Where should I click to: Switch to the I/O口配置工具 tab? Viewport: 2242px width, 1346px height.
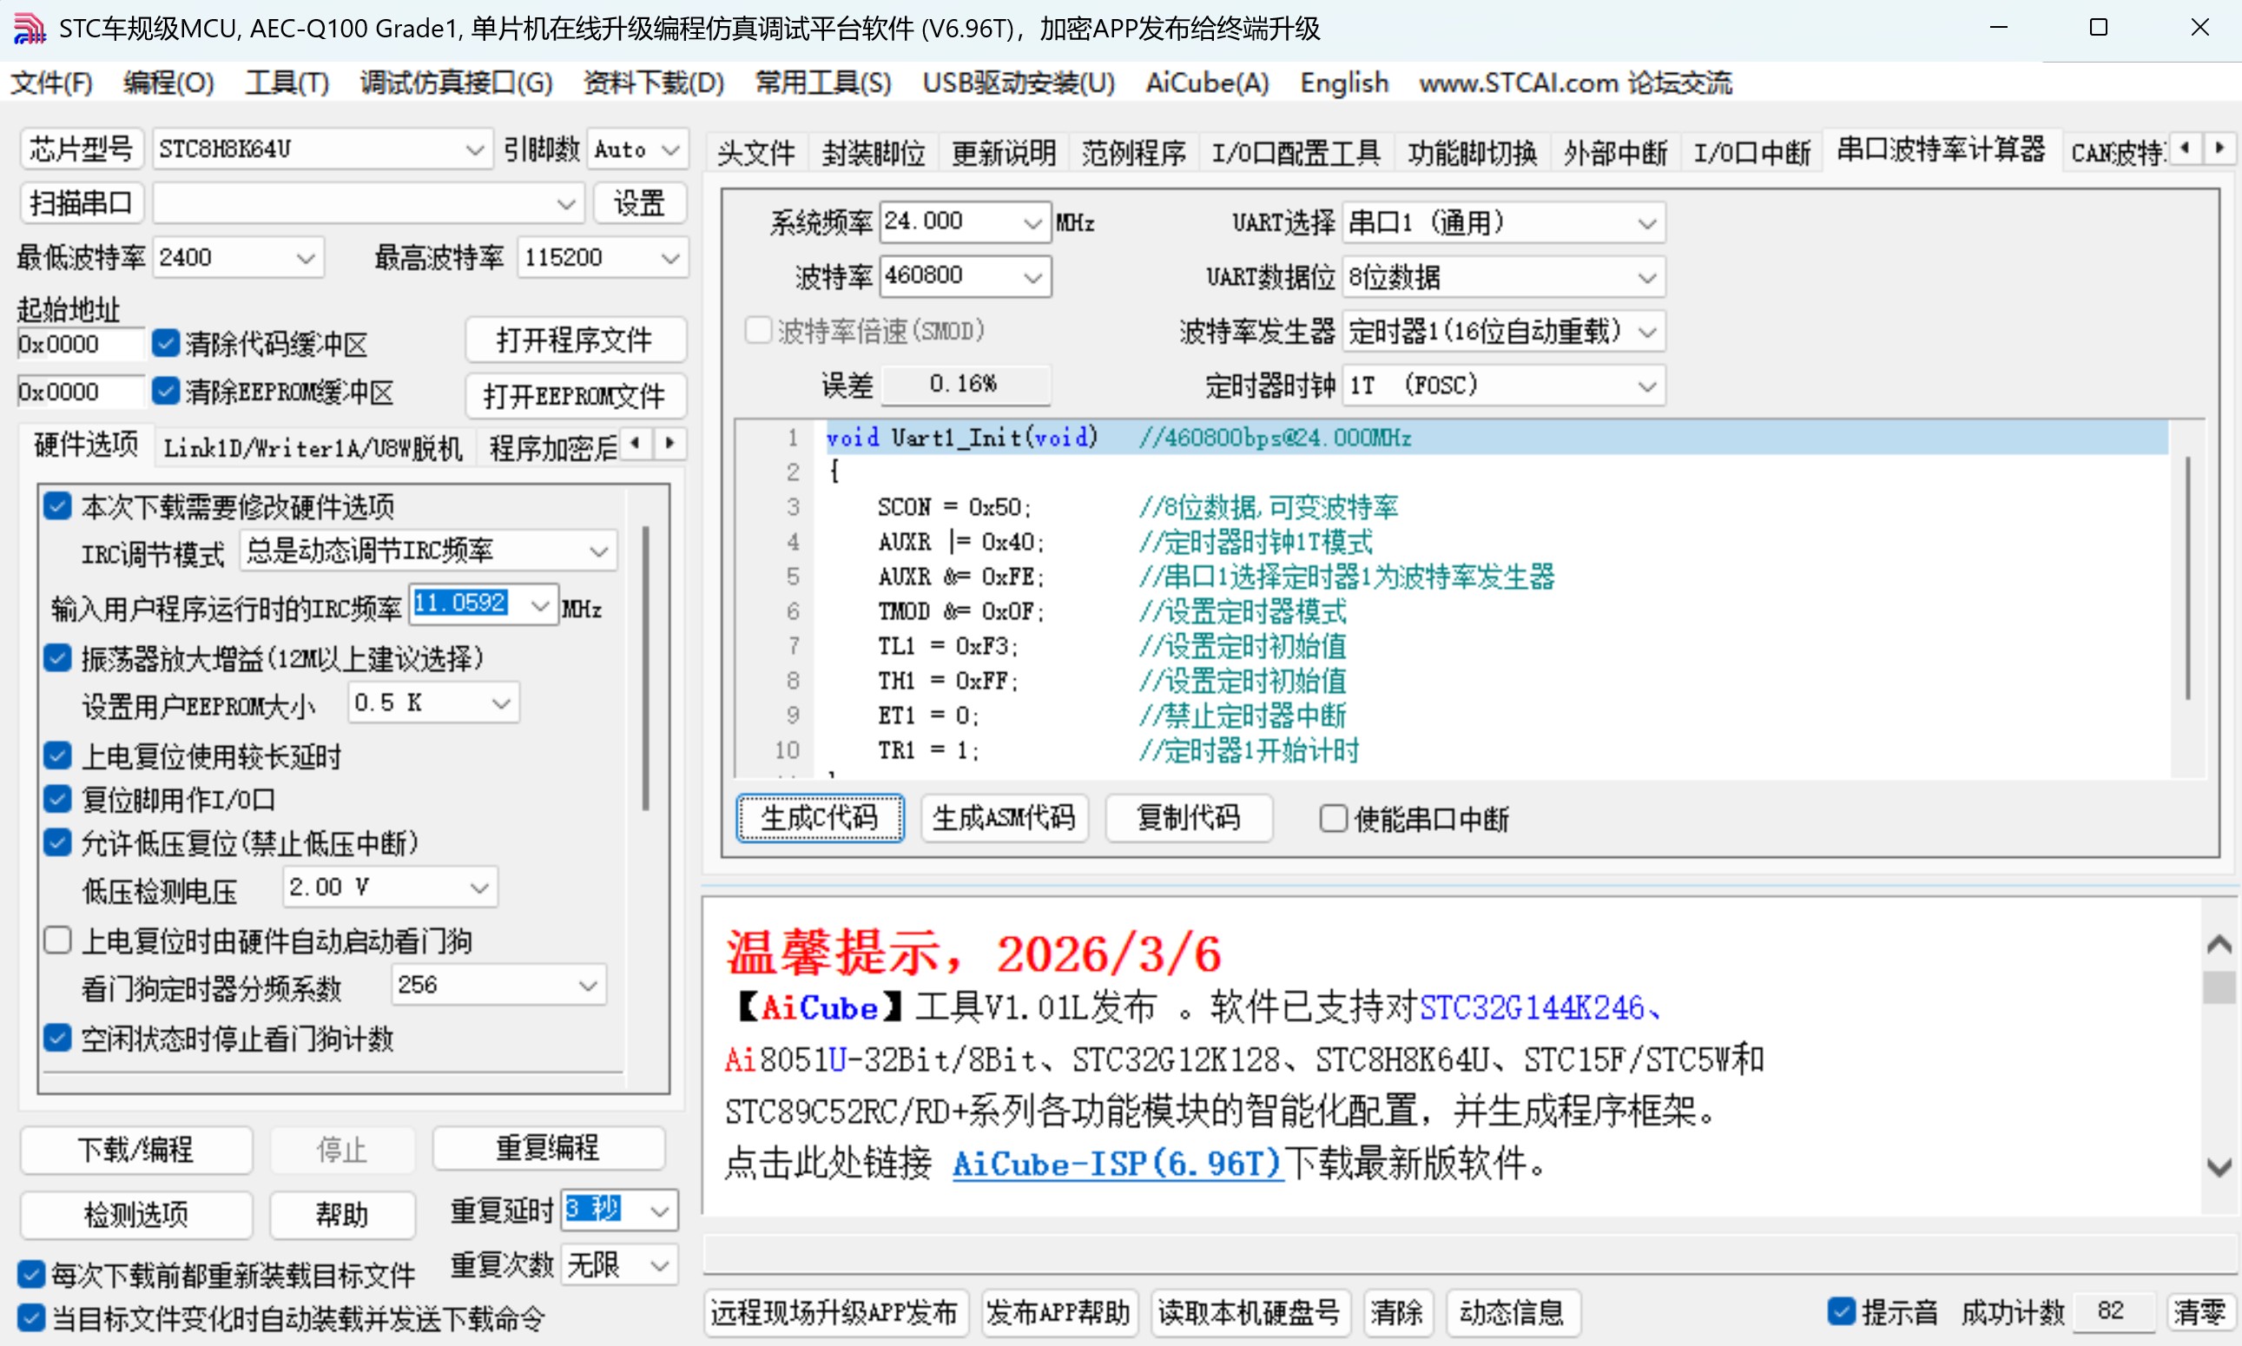[1296, 152]
